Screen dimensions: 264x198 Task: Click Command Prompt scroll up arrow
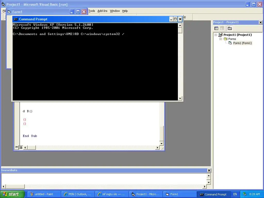point(180,26)
